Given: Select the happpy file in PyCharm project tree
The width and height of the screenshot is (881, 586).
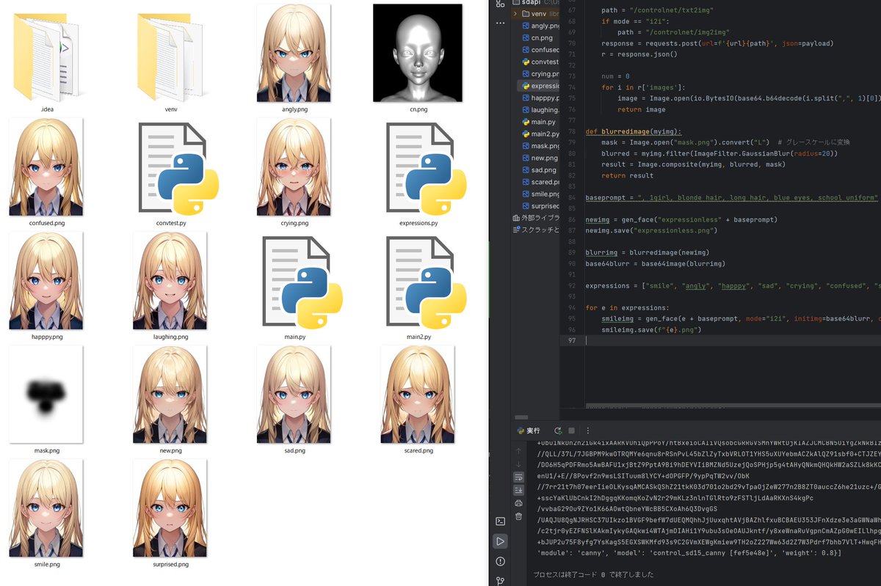Looking at the screenshot, I should (540, 98).
